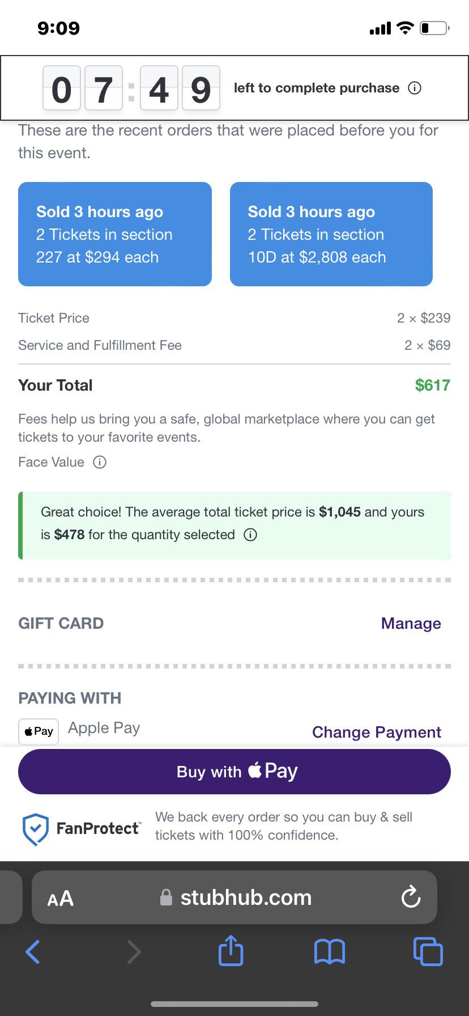Tap the iOS home indicator bar
Image resolution: width=469 pixels, height=1016 pixels.
click(x=234, y=1004)
